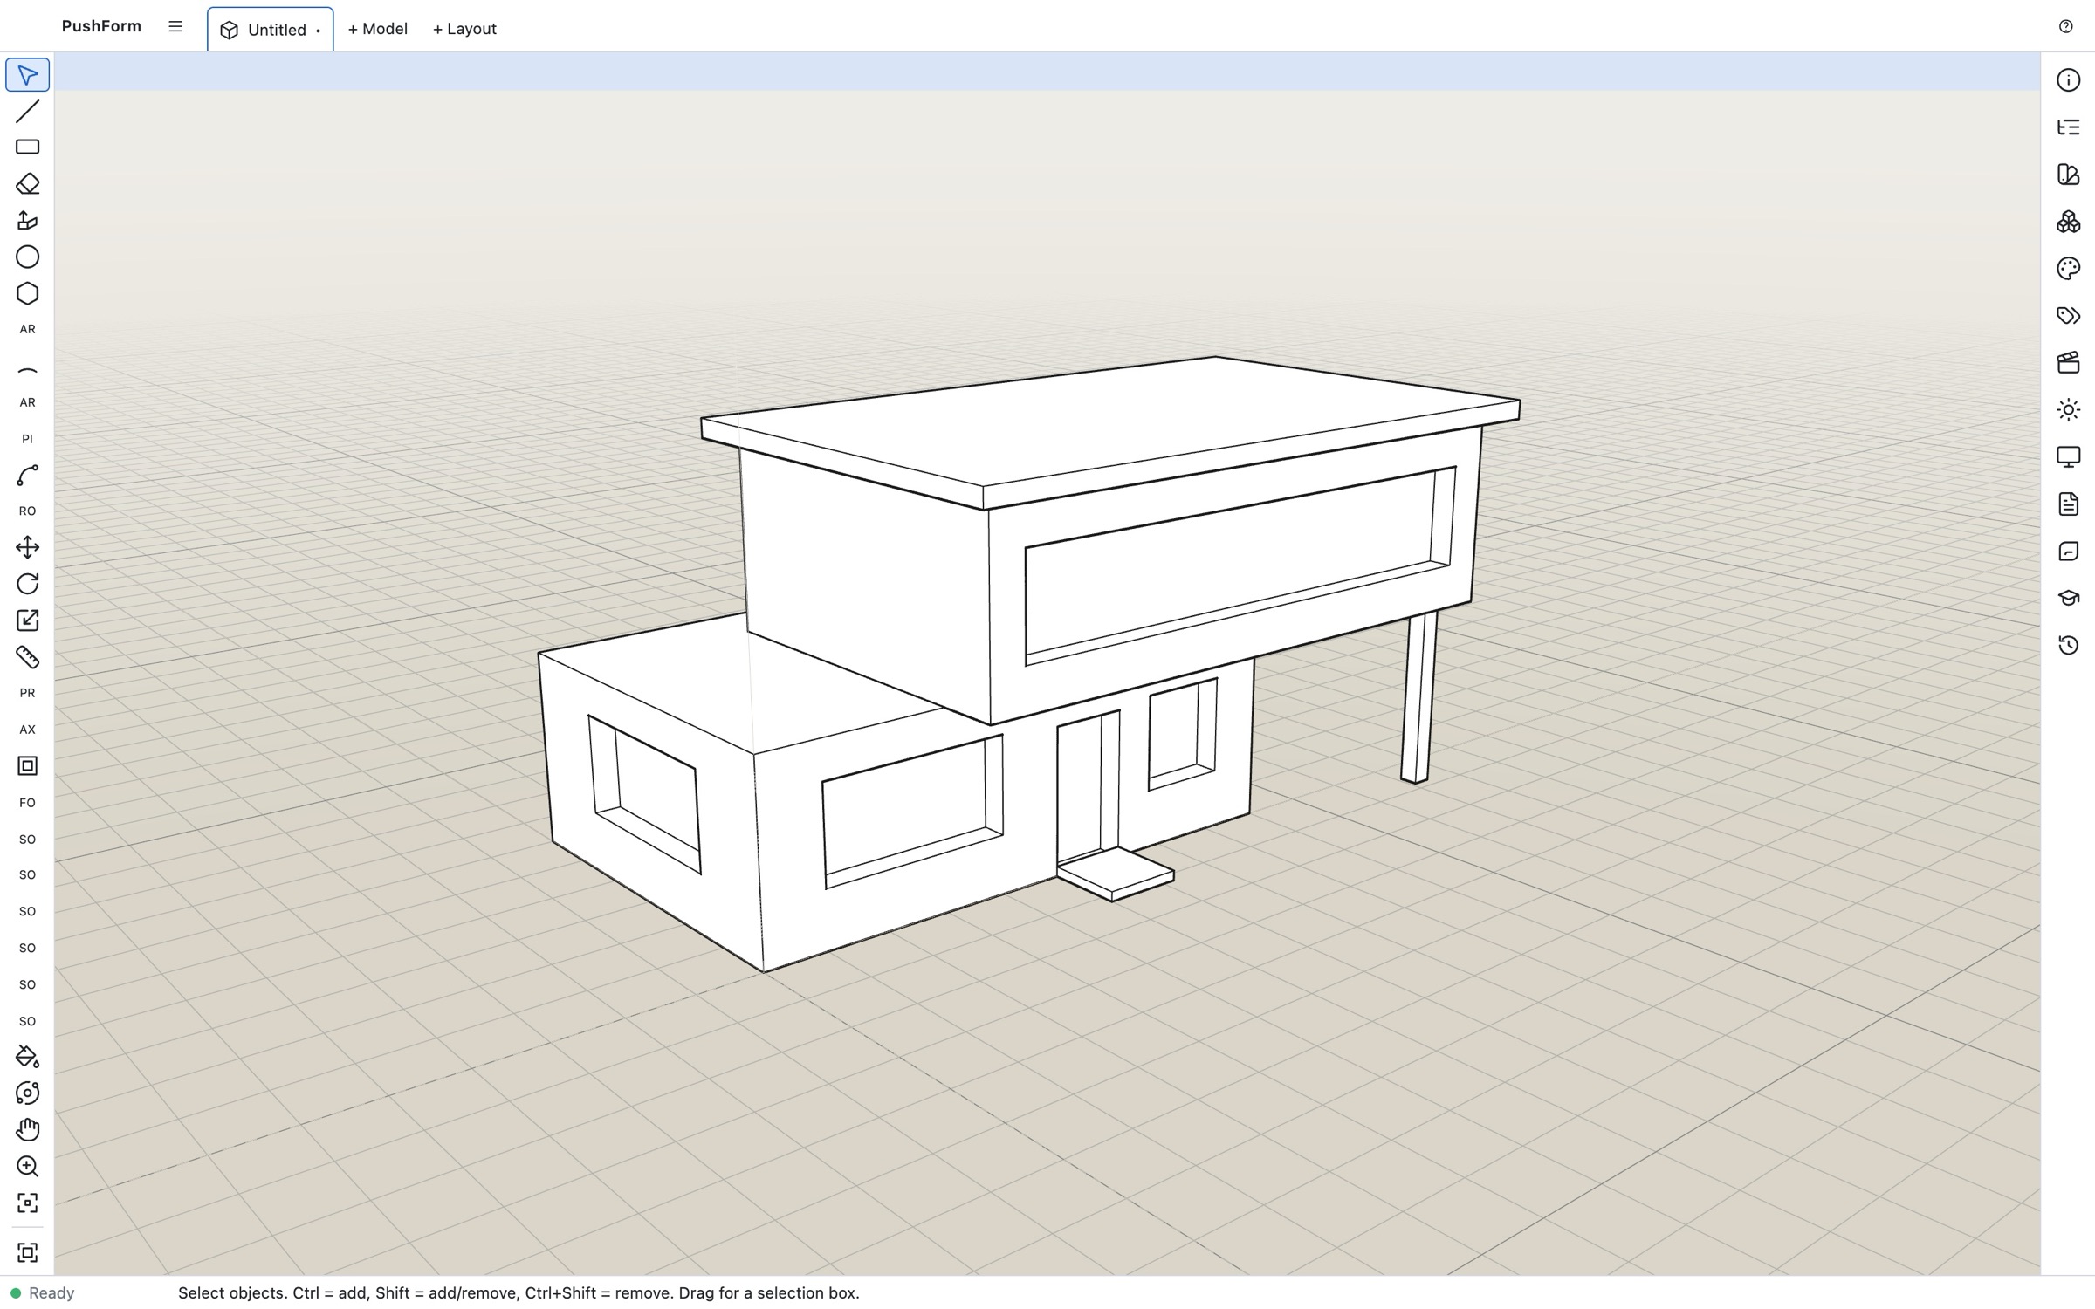Viewport: 2095px width, 1309px height.
Task: Click the RO tool button
Action: pyautogui.click(x=27, y=511)
